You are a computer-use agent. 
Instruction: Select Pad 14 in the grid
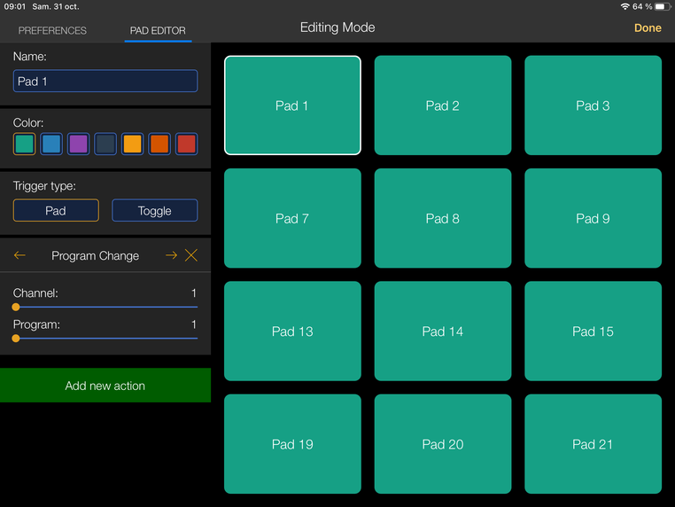tap(443, 331)
